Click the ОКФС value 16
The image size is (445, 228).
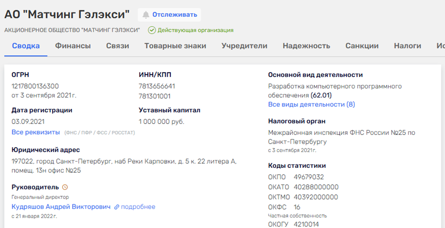[x=297, y=207]
